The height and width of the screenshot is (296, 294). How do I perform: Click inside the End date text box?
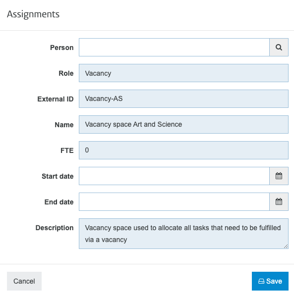tap(174, 201)
